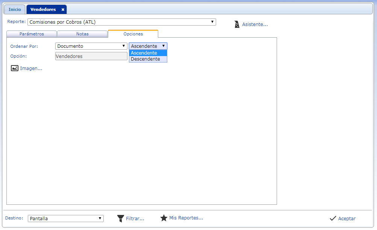Go to the Inicio tab
The image size is (377, 230).
[15, 9]
